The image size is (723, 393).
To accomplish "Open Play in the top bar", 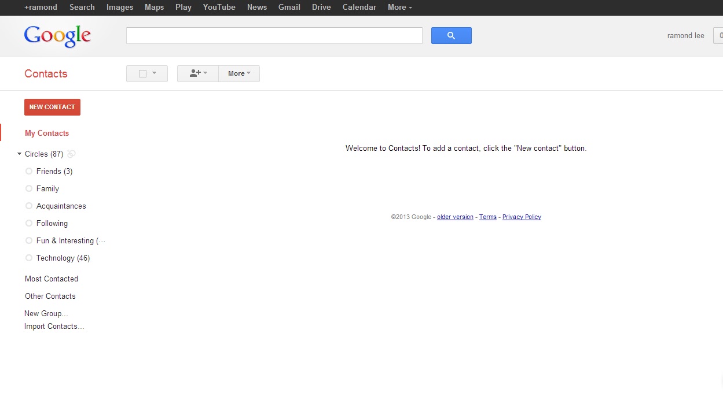I will point(183,8).
